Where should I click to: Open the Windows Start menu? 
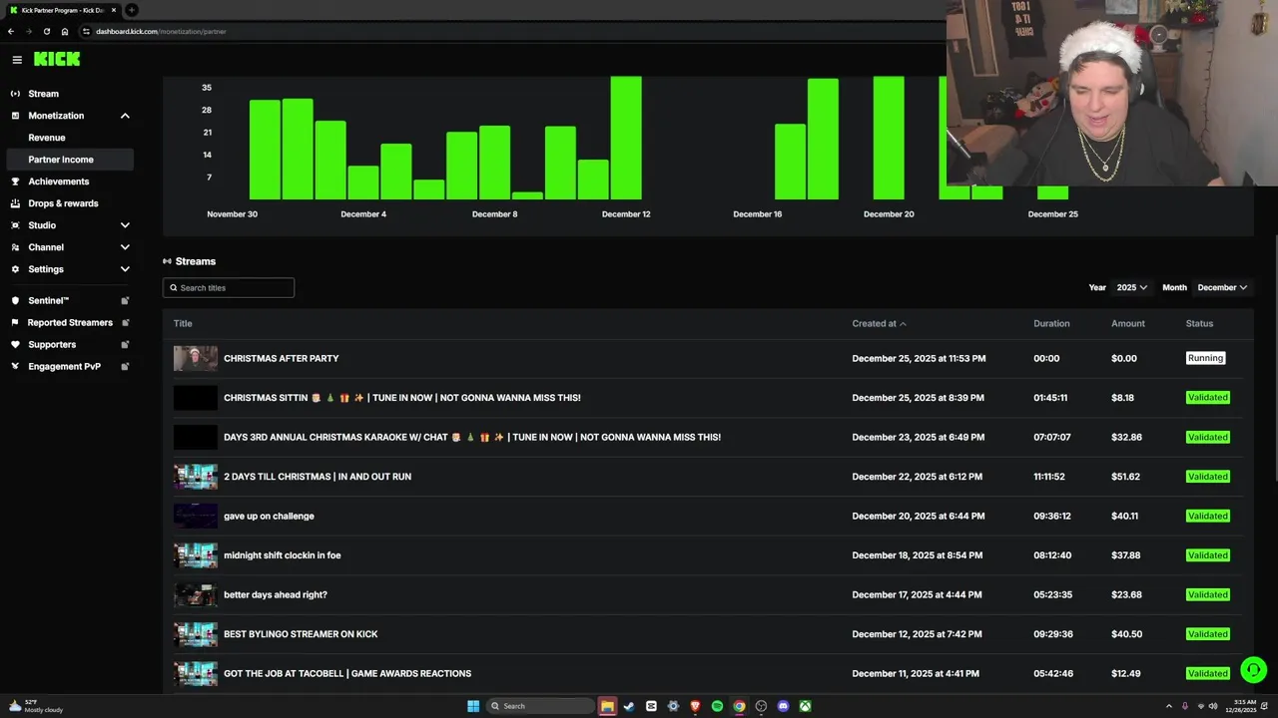[x=473, y=706]
